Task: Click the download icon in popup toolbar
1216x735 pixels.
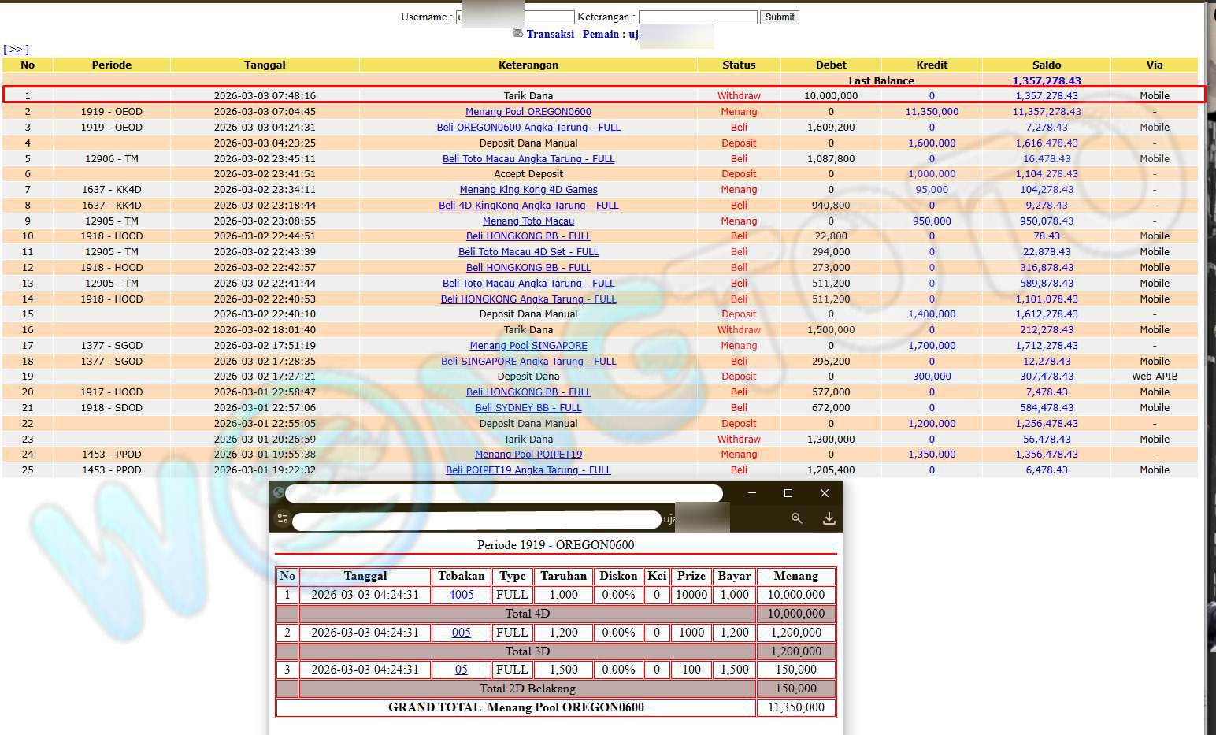Action: click(x=829, y=518)
